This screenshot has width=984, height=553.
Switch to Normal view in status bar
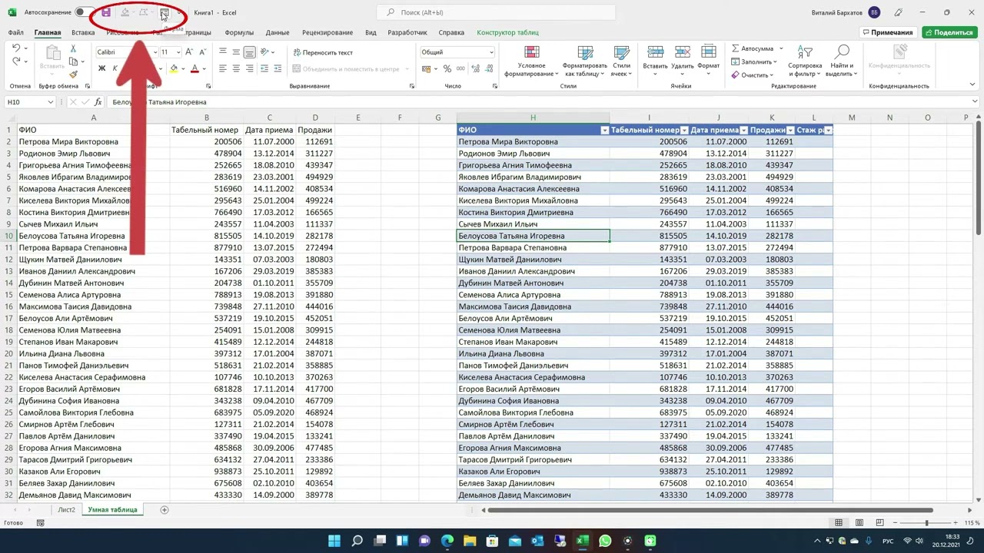point(839,523)
